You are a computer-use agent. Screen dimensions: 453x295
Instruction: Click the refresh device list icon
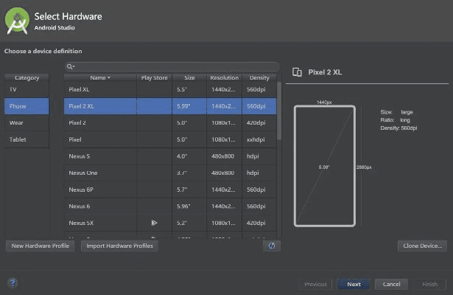271,246
